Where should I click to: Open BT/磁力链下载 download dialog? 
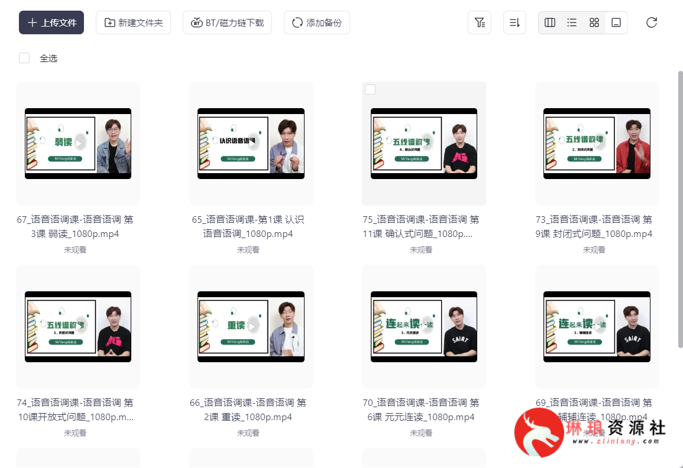(x=228, y=22)
